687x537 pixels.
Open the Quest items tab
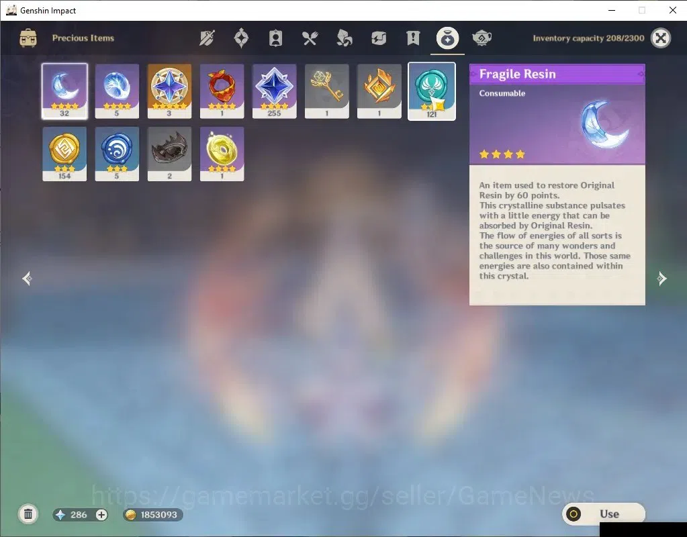click(413, 38)
